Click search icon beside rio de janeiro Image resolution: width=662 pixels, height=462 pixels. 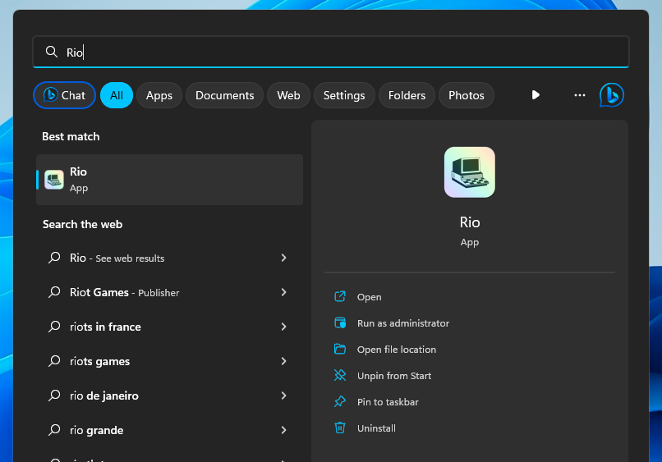tap(54, 396)
